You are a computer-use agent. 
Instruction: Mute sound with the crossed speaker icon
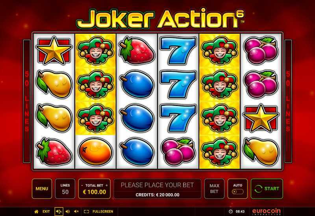[76, 212]
